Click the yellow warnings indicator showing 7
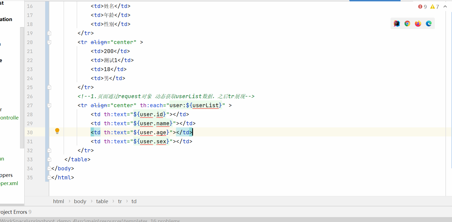The width and height of the screenshot is (452, 222). coord(435,7)
